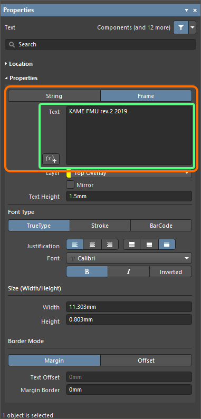Align text left with the justification icon
This screenshot has height=419, width=201.
[x=75, y=244]
